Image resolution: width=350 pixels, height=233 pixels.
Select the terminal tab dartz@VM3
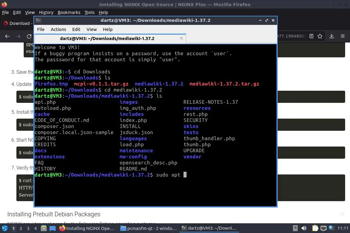110,38
